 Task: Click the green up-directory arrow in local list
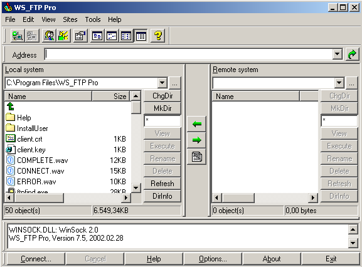point(11,107)
